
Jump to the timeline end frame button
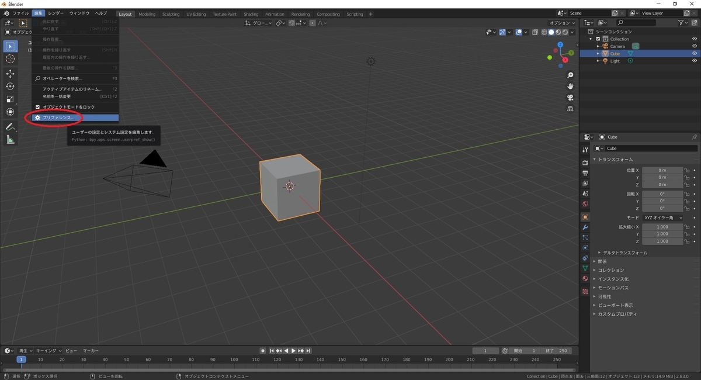click(x=308, y=351)
